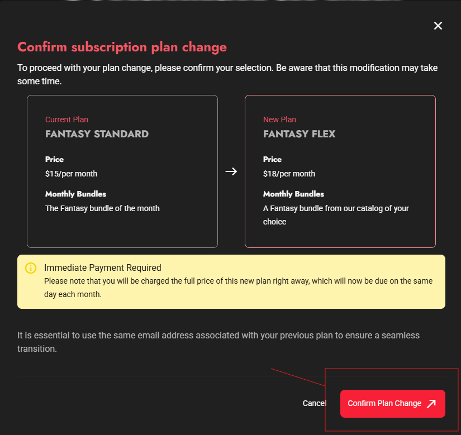Click the arrow icon inside Confirm button
The height and width of the screenshot is (435, 461).
431,403
